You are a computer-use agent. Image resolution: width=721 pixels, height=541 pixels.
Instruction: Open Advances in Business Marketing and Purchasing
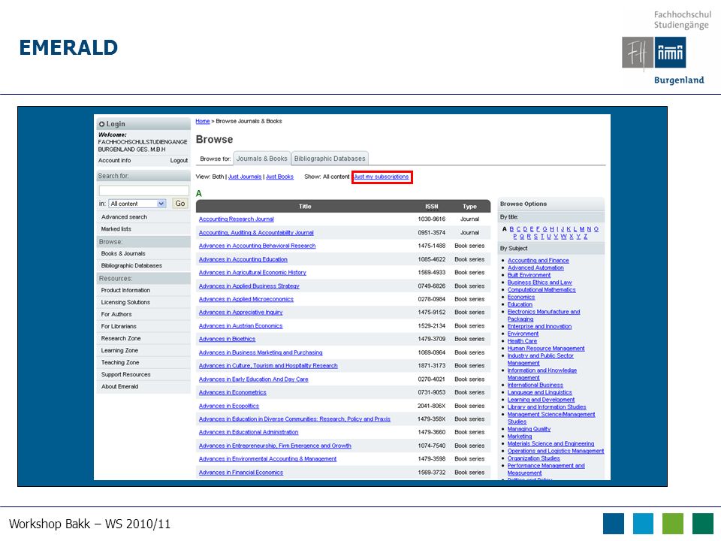[x=261, y=353]
